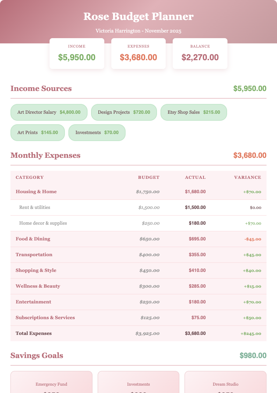Image resolution: width=277 pixels, height=393 pixels.
Task: Click the Wellness & Beauty variance +$15.00
Action: coord(253,287)
